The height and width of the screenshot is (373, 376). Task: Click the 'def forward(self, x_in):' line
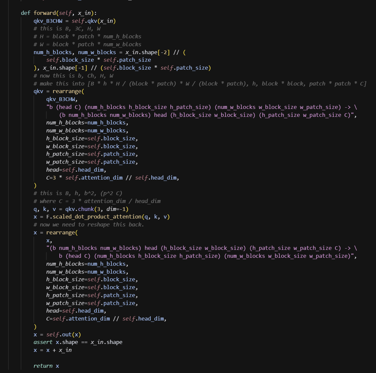point(59,13)
